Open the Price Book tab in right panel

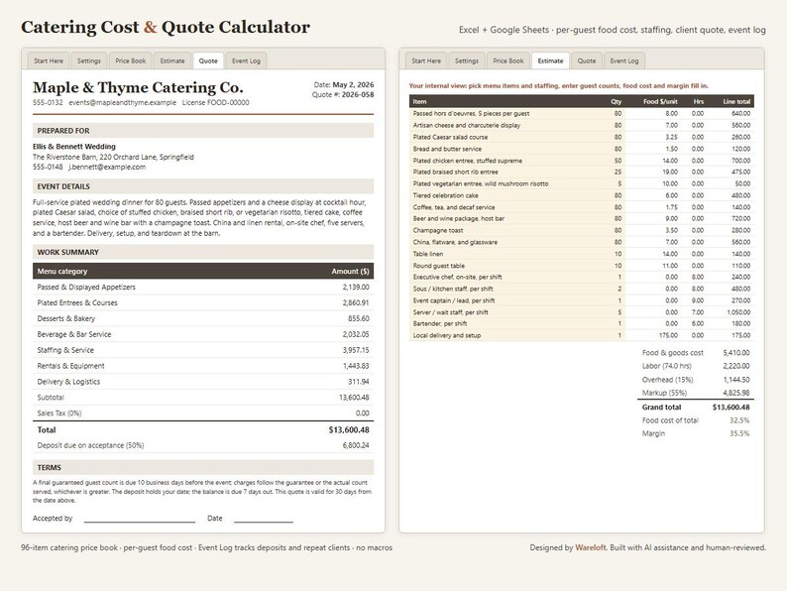click(x=507, y=60)
